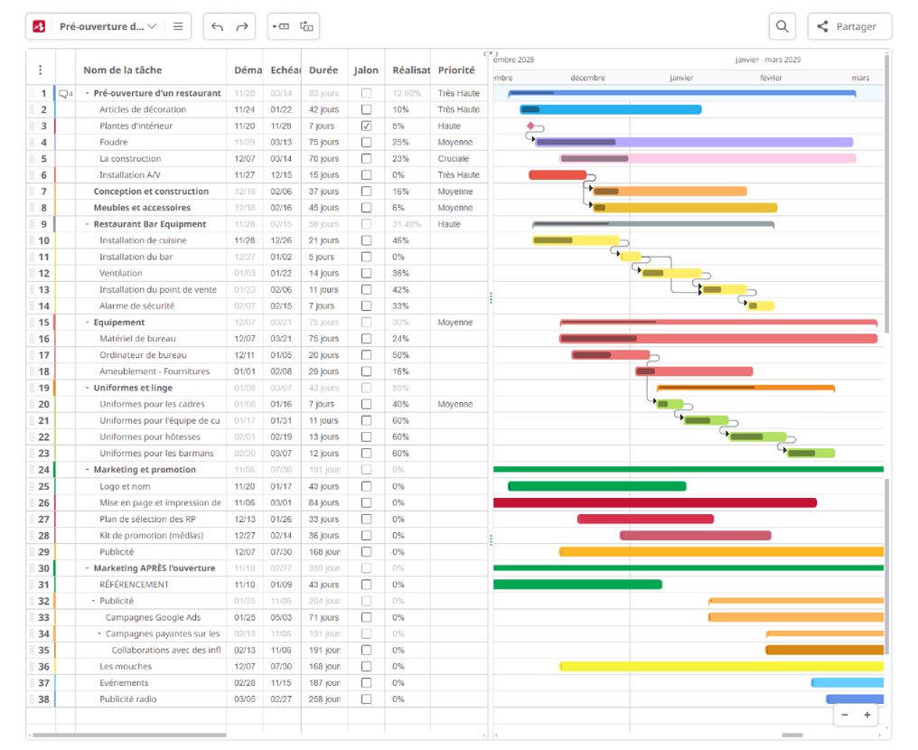The image size is (918, 750).
Task: Click the Nom de la tâche column header
Action: pyautogui.click(x=122, y=70)
